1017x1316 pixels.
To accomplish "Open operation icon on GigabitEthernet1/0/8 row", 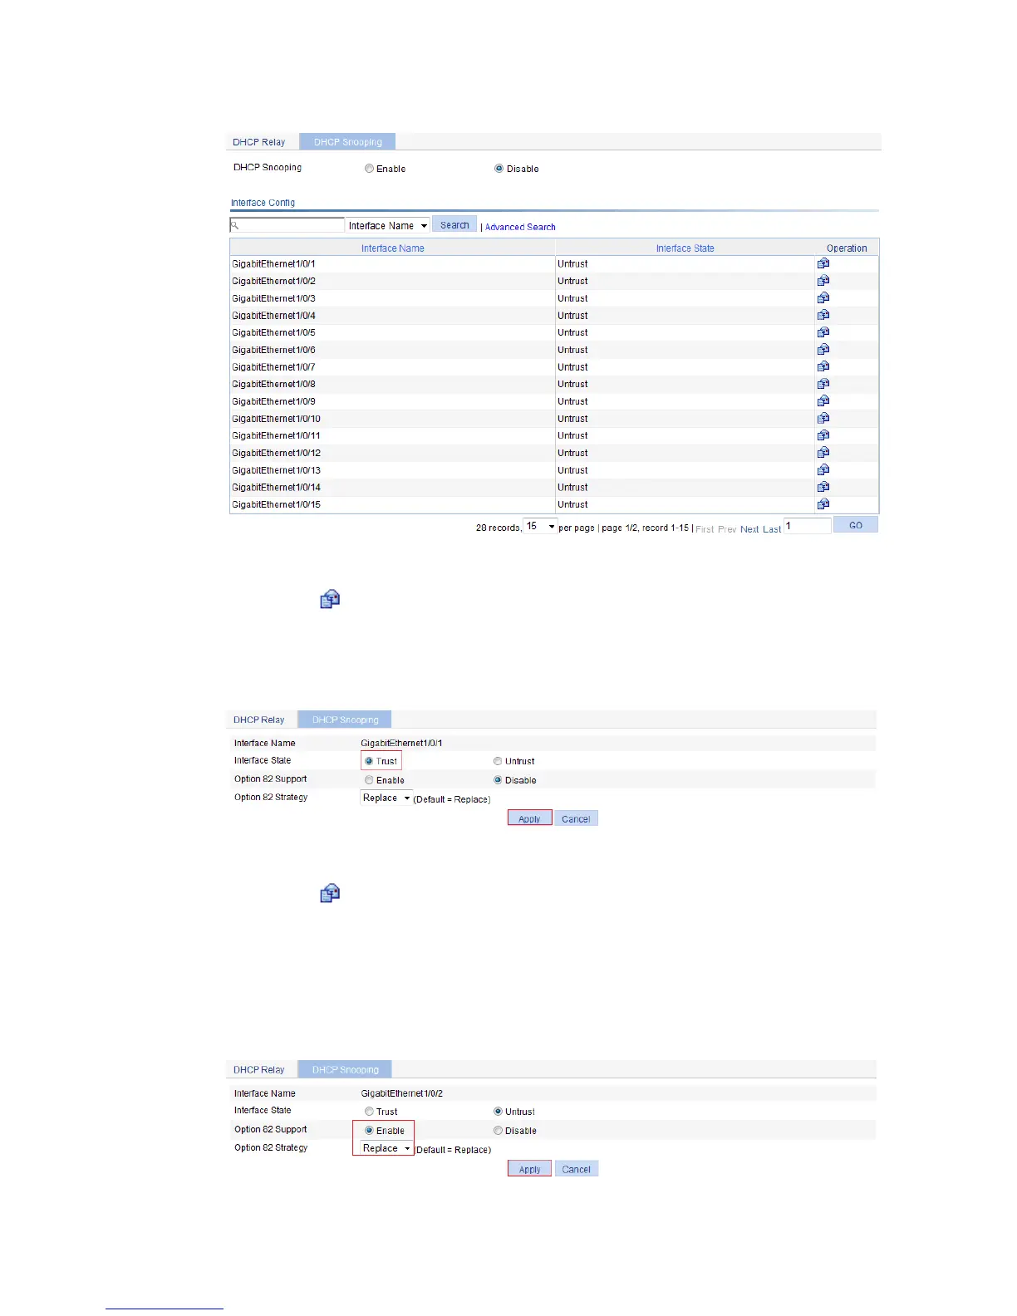I will (823, 384).
